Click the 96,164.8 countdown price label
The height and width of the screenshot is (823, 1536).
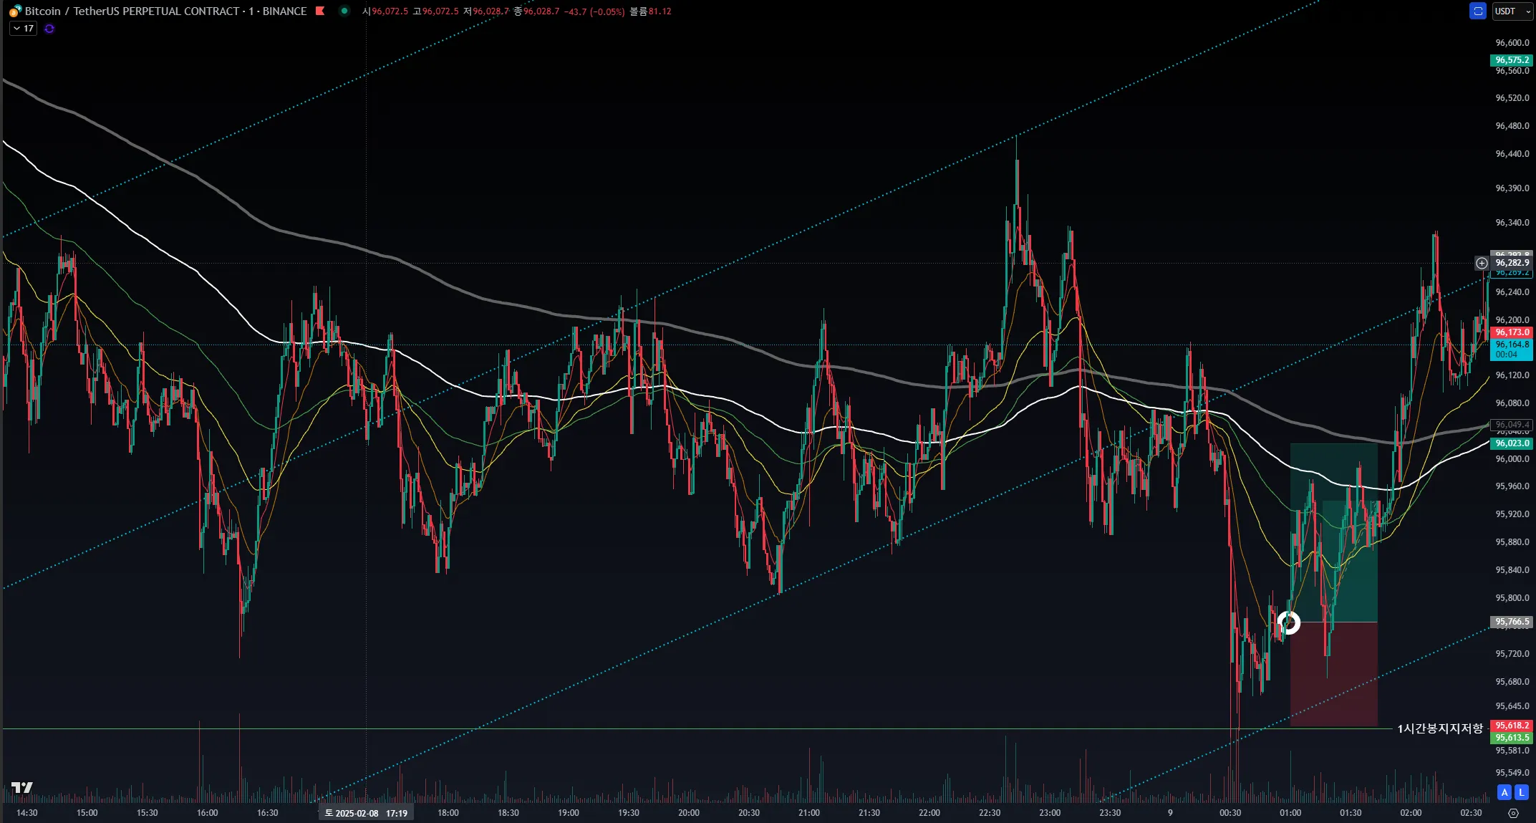(1512, 349)
